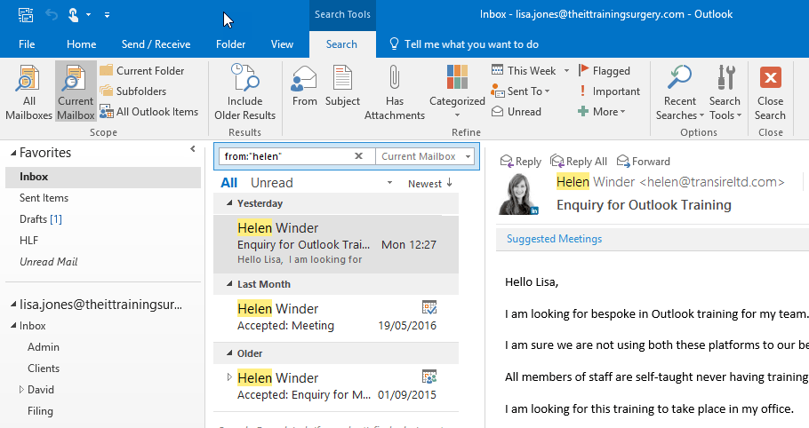809x428 pixels.
Task: Open the View ribbon tab
Action: [282, 44]
